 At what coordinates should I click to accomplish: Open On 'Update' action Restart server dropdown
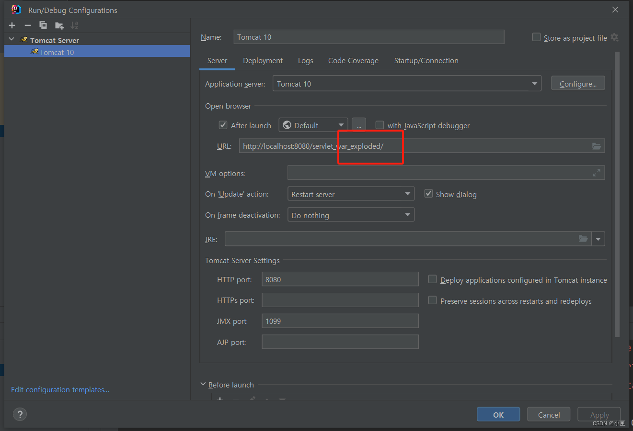(x=351, y=194)
